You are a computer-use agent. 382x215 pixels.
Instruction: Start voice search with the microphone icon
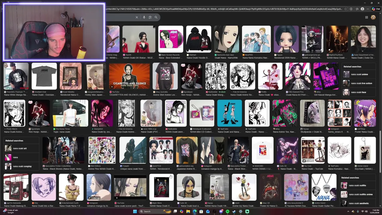tap(144, 17)
